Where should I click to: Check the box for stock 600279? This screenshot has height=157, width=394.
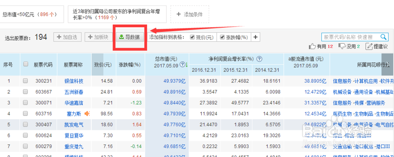(x=25, y=146)
